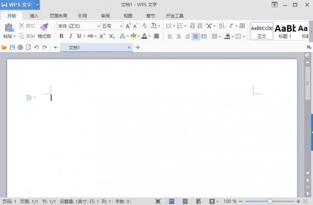Click the zoom slider handle

(x=270, y=201)
